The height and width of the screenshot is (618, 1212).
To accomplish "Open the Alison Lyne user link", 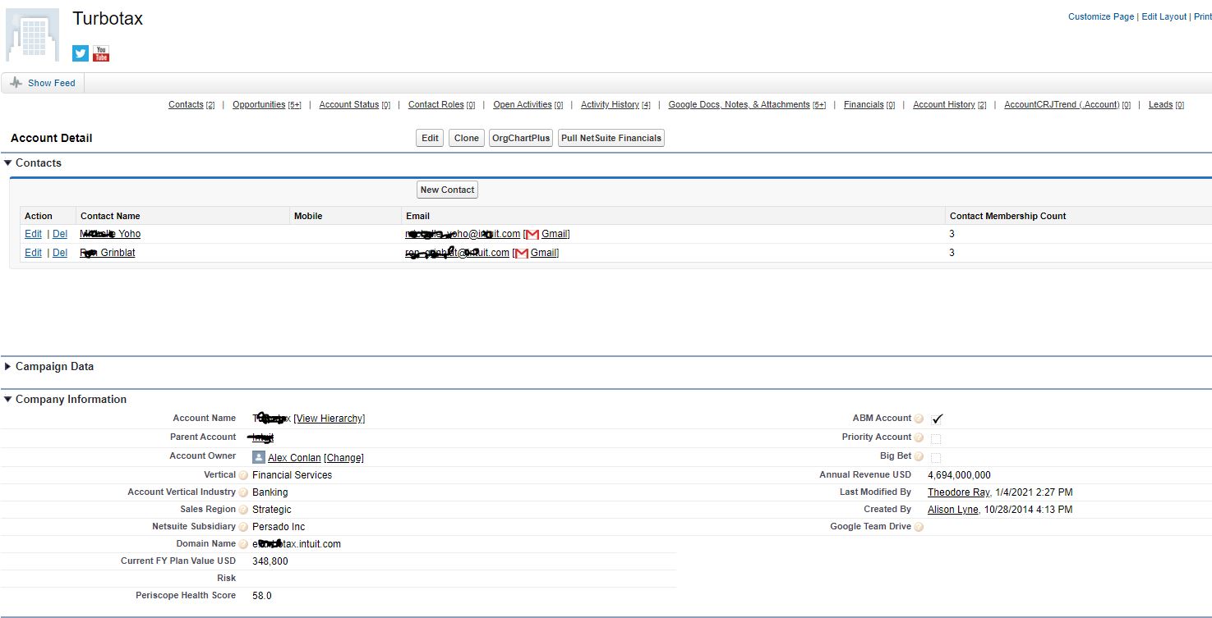I will click(953, 510).
